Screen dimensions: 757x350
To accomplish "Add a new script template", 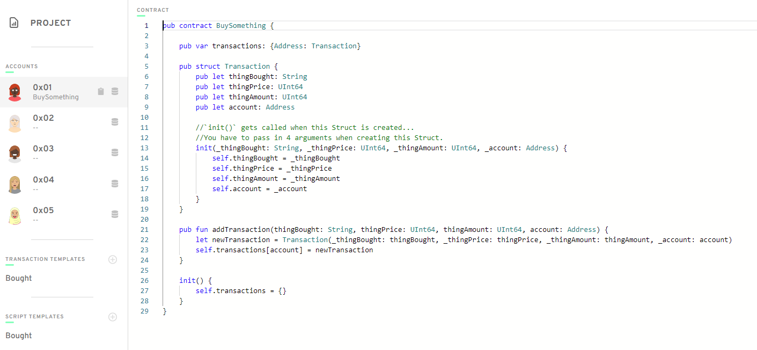I will (113, 317).
